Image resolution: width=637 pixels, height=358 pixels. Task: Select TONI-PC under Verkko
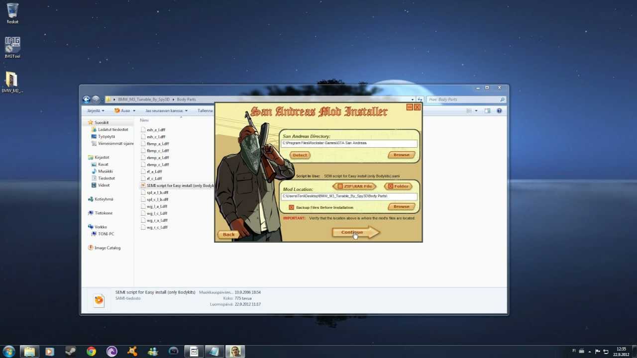click(x=106, y=234)
